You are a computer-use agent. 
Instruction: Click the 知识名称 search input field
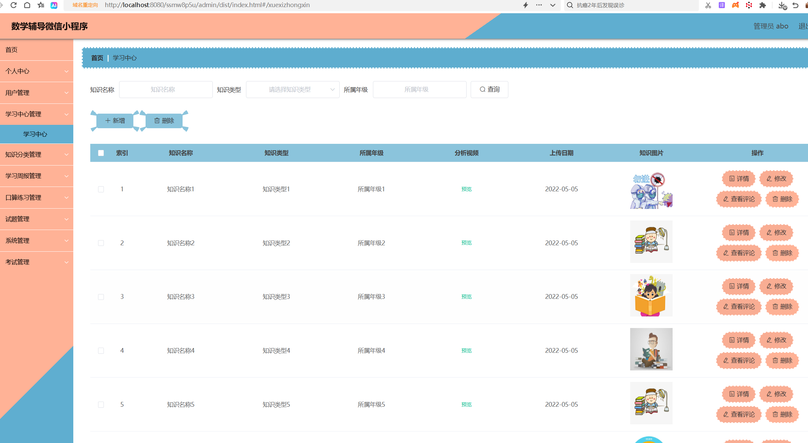[166, 89]
